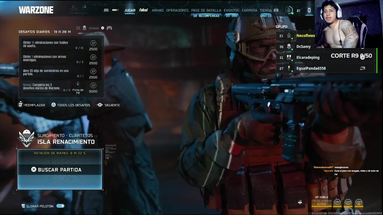This screenshot has width=383, height=215.
Task: Click the XP token for the bonus challenge
Action: tap(93, 85)
